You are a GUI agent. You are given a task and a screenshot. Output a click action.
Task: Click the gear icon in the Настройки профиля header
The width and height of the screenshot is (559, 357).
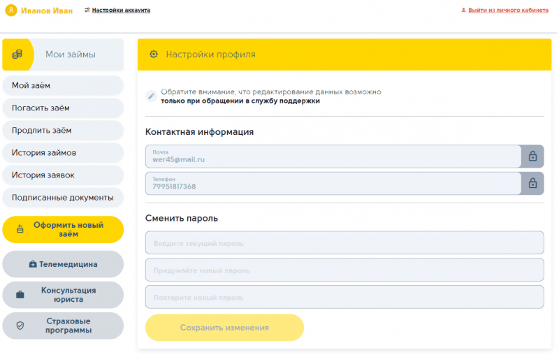[x=154, y=54]
